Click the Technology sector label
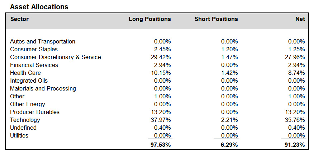The image size is (309, 150). (25, 120)
